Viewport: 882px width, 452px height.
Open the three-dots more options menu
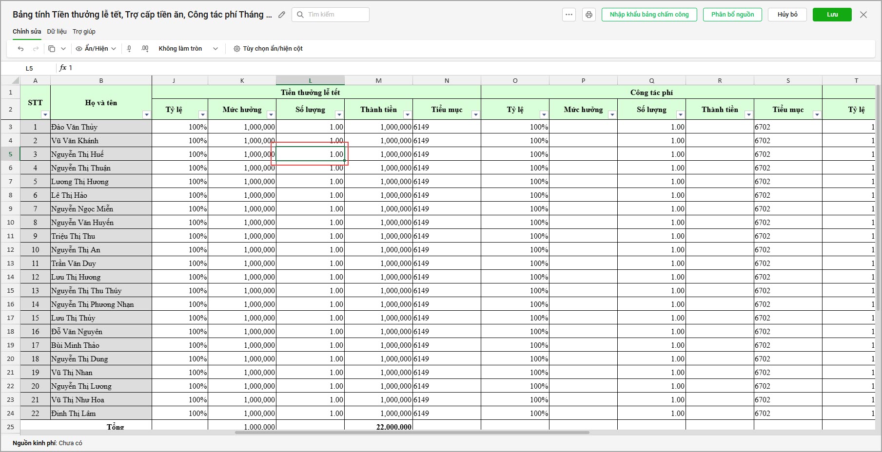(x=569, y=15)
